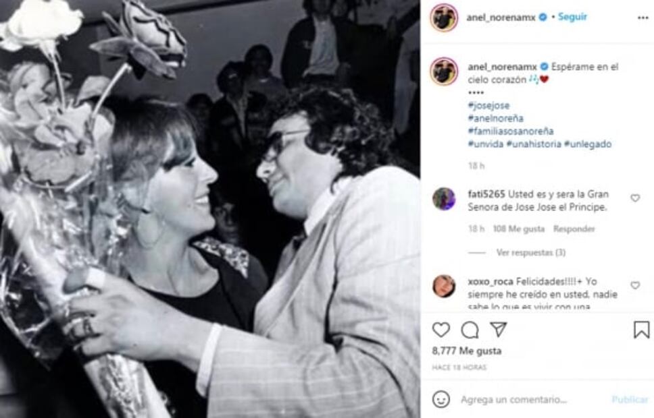Like the post with the heart icon
Screen dimensions: 654x418
pos(441,330)
